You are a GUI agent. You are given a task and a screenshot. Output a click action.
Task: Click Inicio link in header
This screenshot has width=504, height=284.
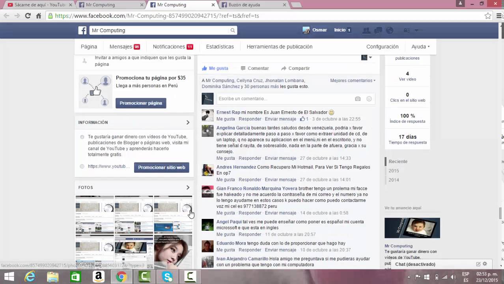click(340, 30)
